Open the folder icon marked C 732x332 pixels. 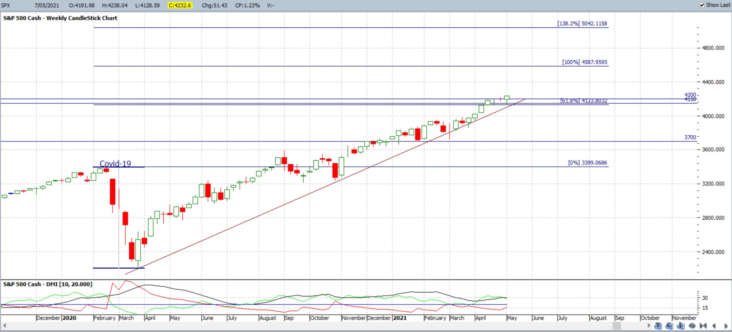click(x=669, y=326)
